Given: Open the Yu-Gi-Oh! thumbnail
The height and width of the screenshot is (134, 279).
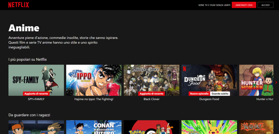Looking at the screenshot, I should pos(256,127).
